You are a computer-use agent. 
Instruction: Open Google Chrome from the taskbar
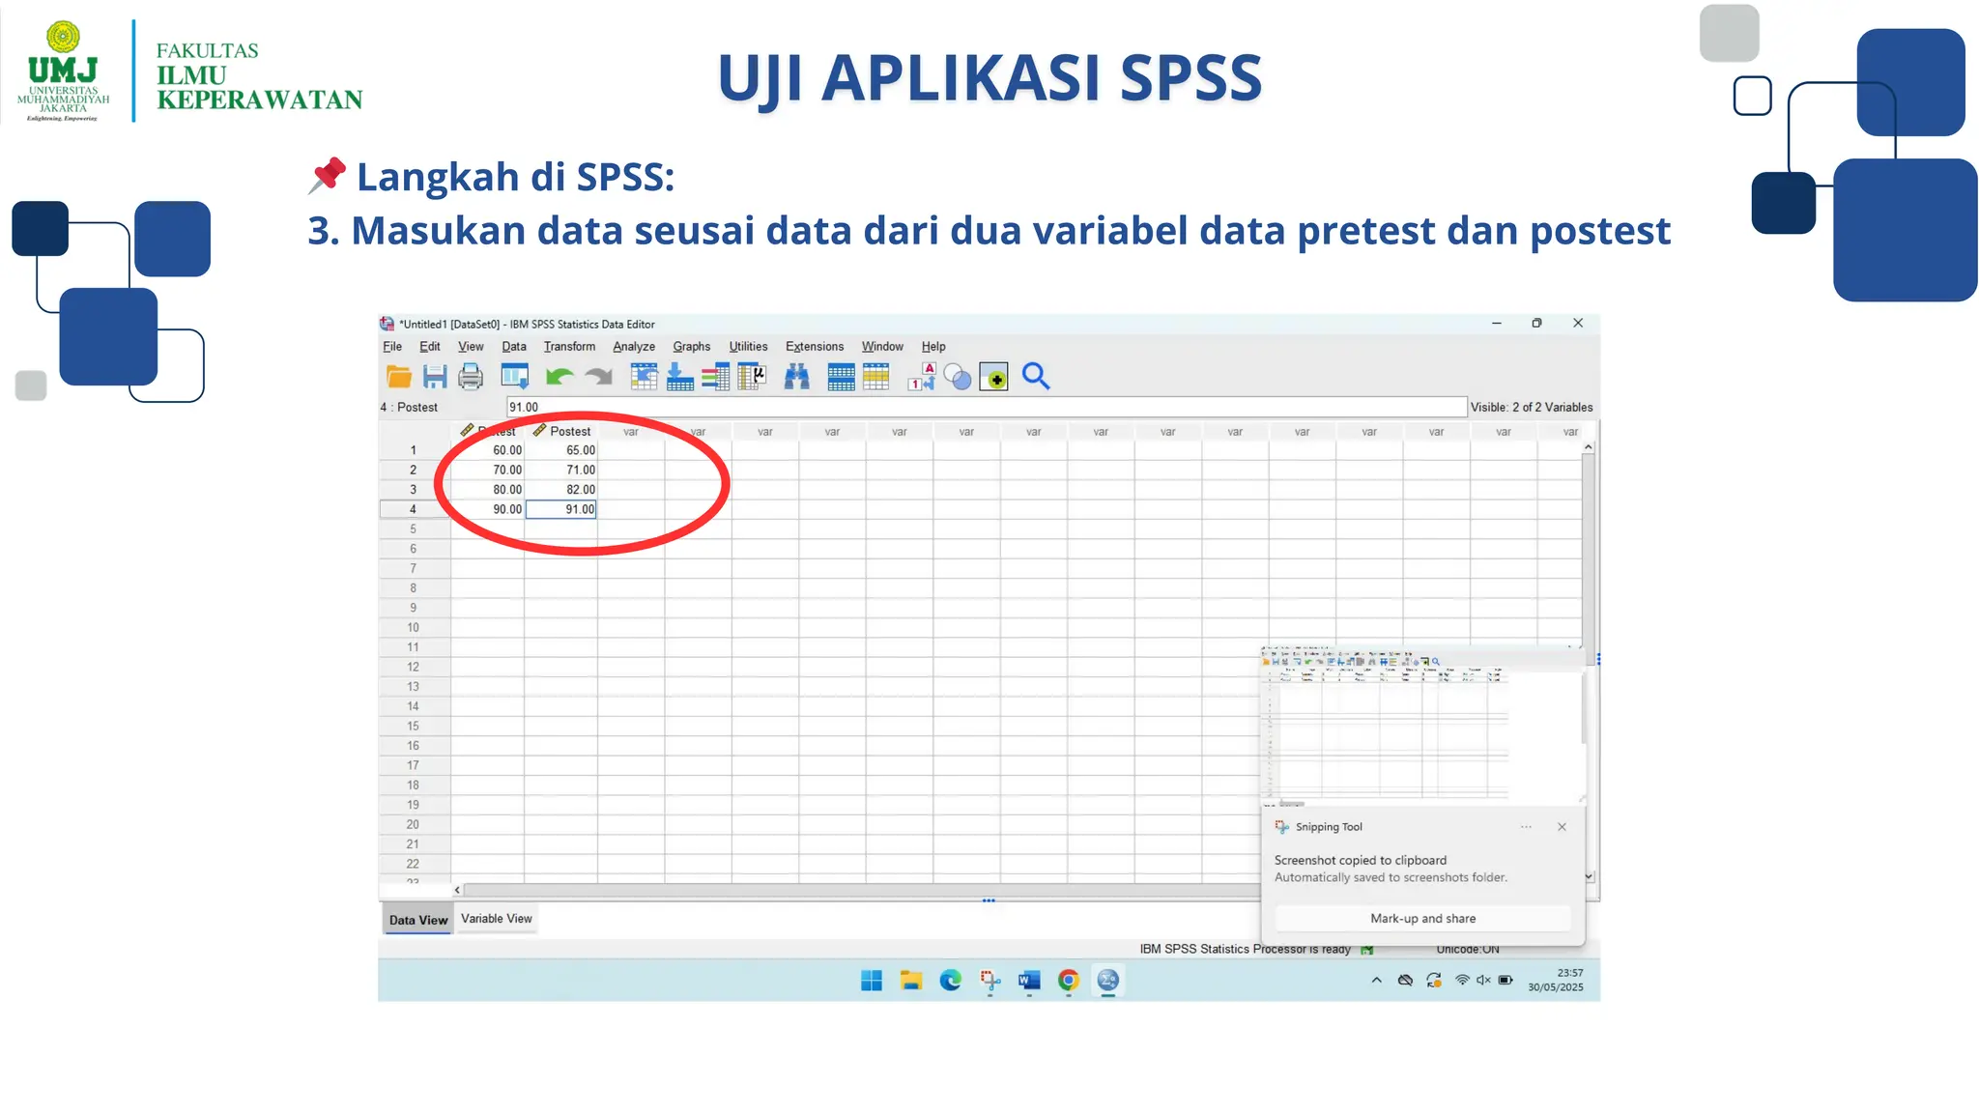1069,981
